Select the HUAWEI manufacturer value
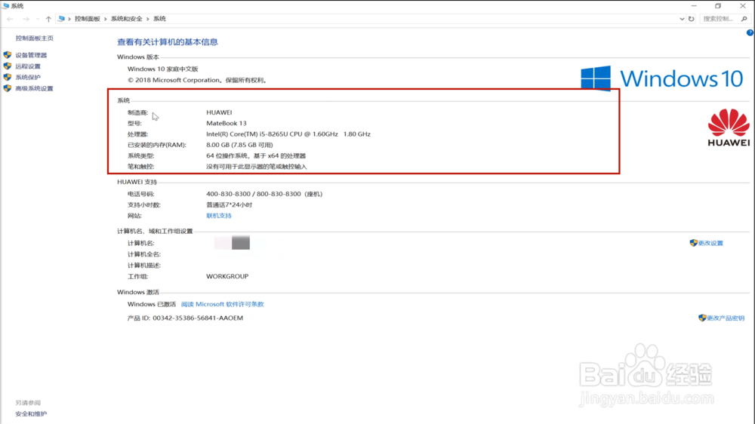The width and height of the screenshot is (755, 424). coord(219,112)
